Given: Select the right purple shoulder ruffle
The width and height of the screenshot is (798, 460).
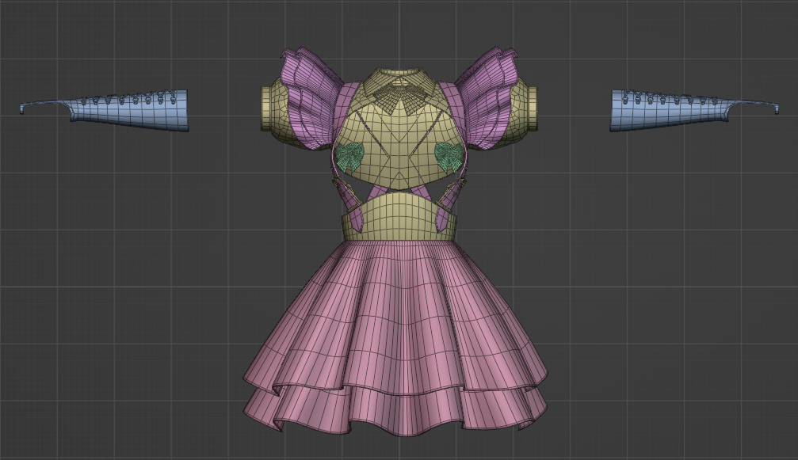Looking at the screenshot, I should tap(484, 97).
